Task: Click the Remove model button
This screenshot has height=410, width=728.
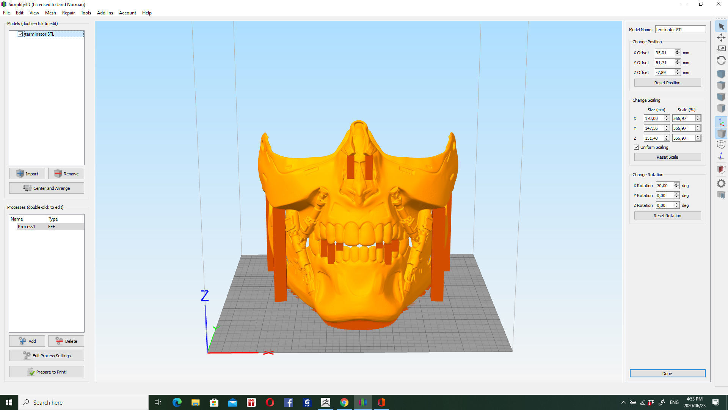Action: [66, 174]
